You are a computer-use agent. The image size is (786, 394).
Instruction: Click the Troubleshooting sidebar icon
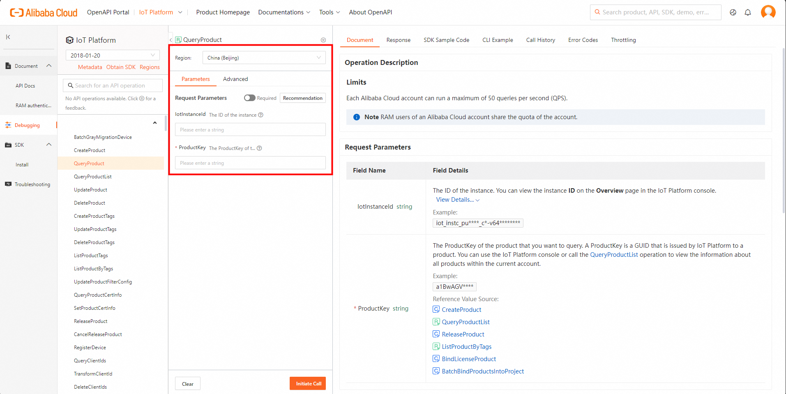click(8, 184)
